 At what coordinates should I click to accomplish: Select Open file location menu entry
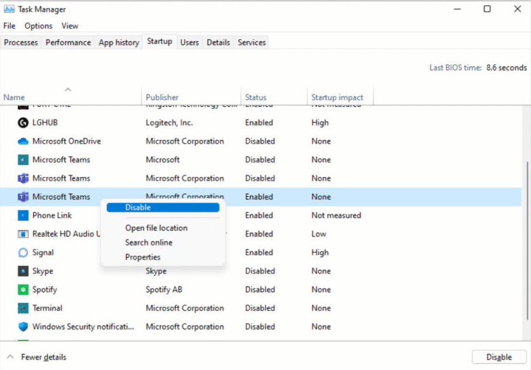coord(156,228)
